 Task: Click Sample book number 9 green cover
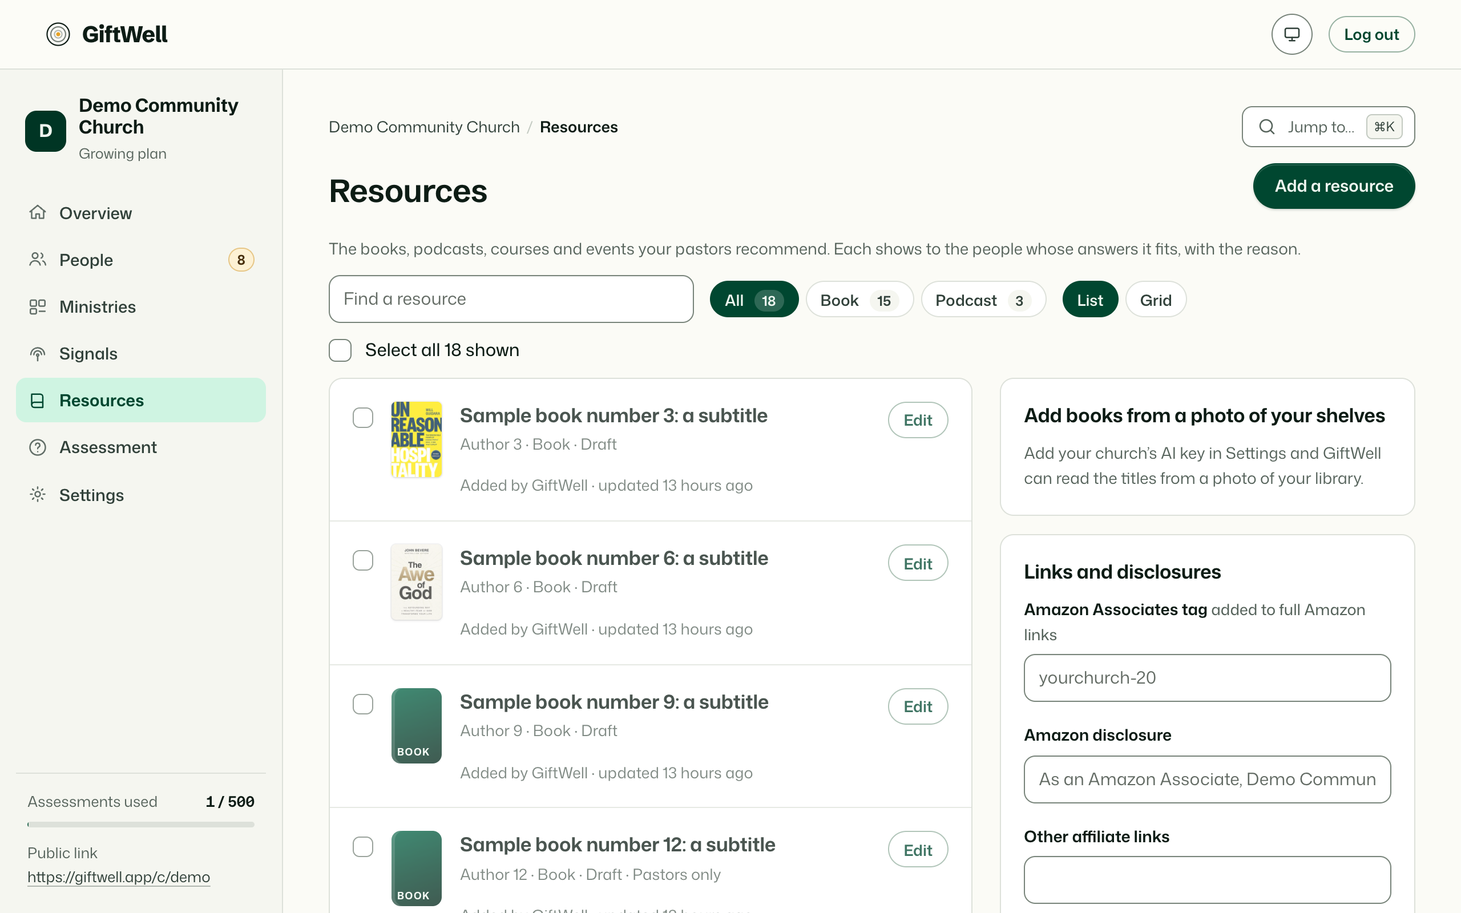tap(417, 725)
